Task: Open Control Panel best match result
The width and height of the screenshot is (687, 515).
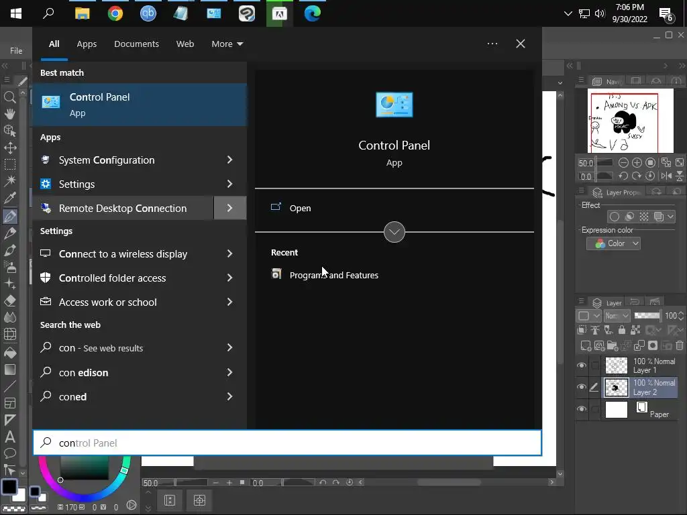Action: [x=140, y=105]
